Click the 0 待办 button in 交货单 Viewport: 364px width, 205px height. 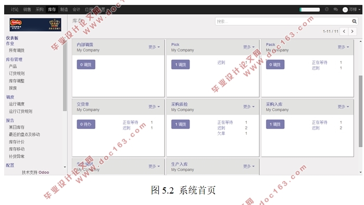[x=86, y=124]
